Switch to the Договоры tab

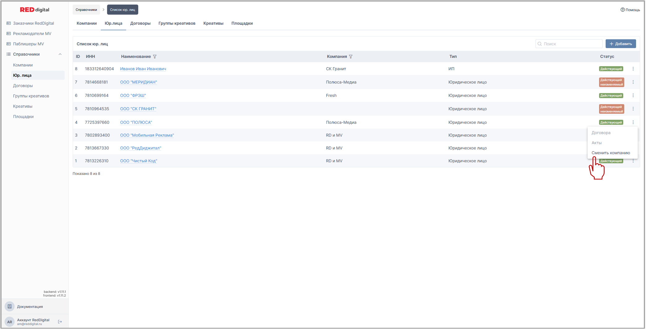point(140,23)
